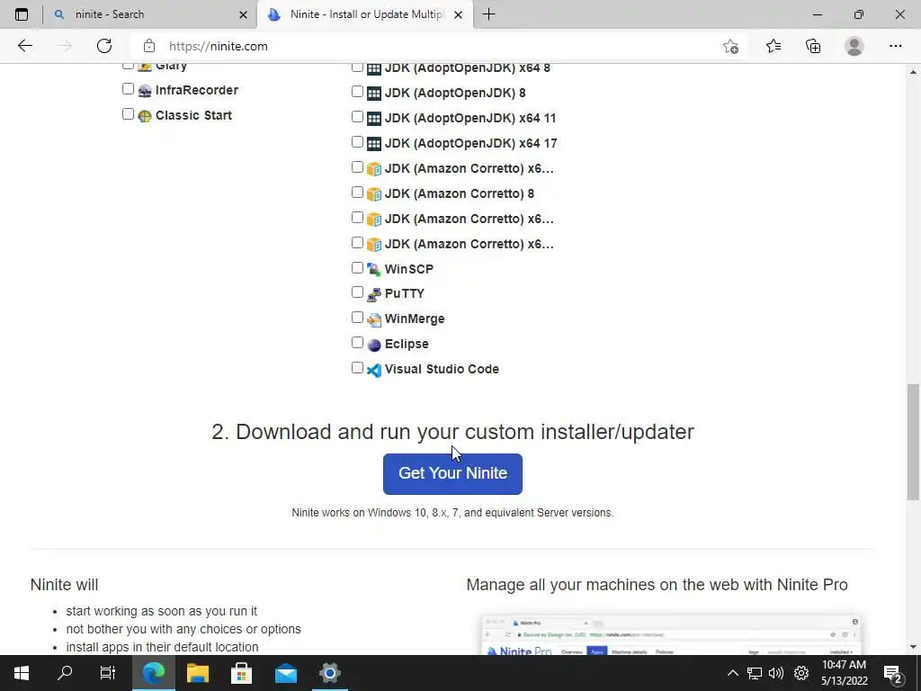
Task: Open the Collections panel
Action: [813, 46]
